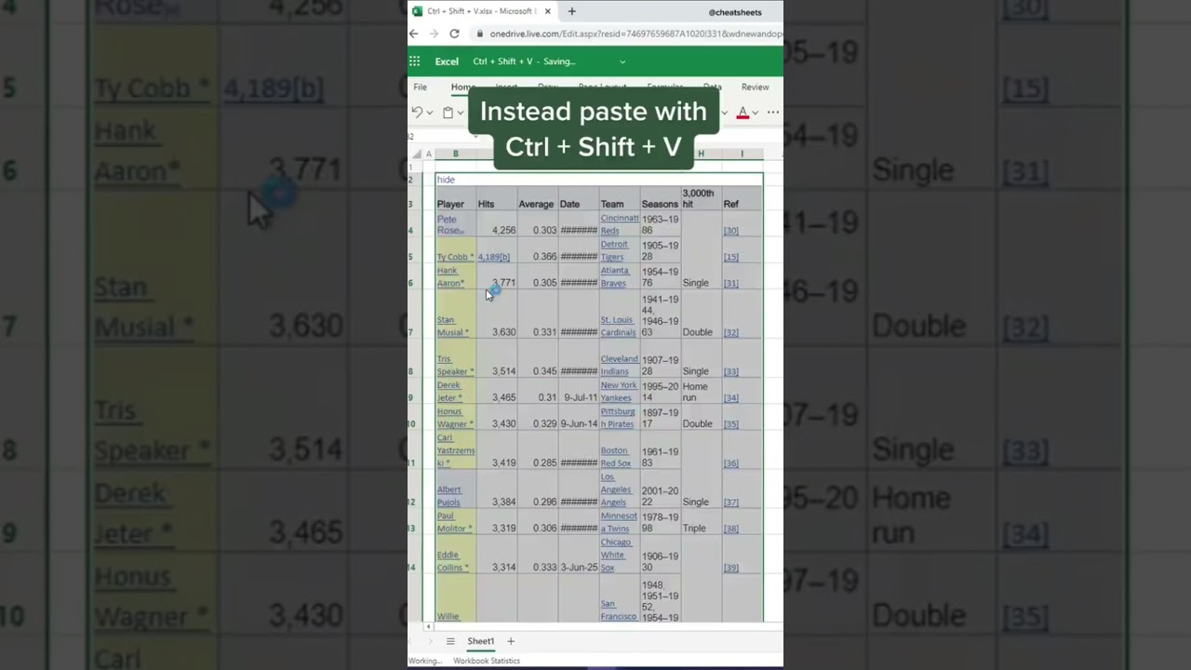Open reference link [15]
The width and height of the screenshot is (1191, 670).
pyautogui.click(x=731, y=257)
